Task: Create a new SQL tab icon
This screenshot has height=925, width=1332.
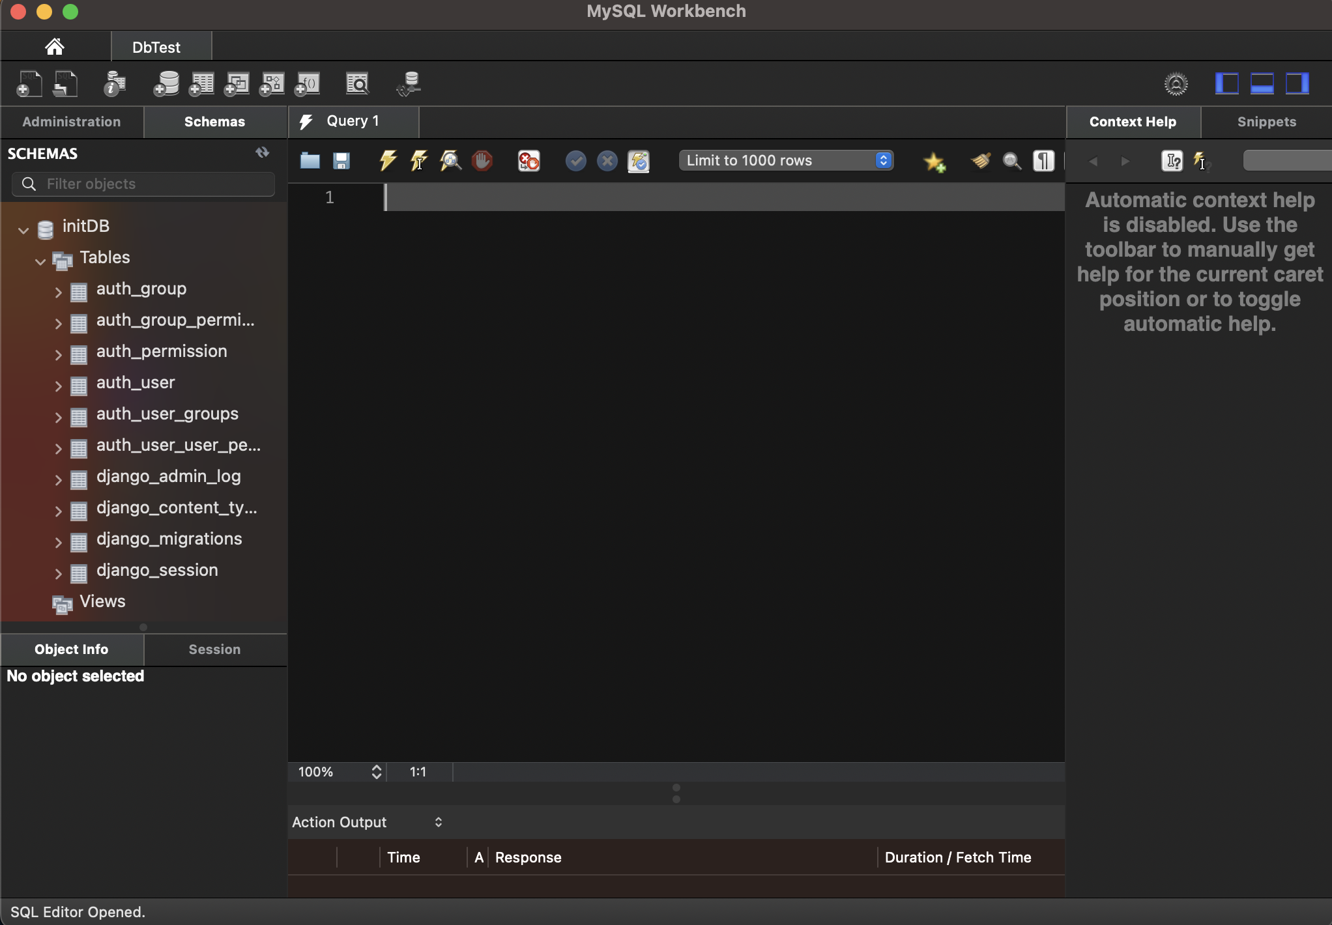Action: tap(29, 84)
